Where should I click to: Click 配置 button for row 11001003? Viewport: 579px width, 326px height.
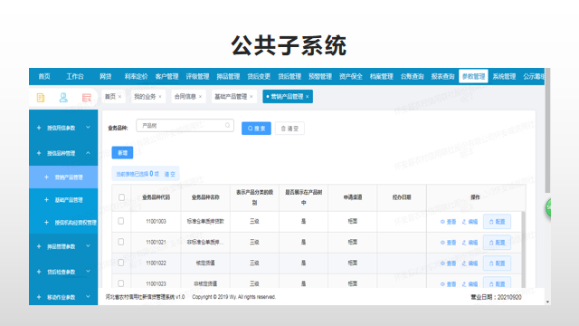(497, 222)
